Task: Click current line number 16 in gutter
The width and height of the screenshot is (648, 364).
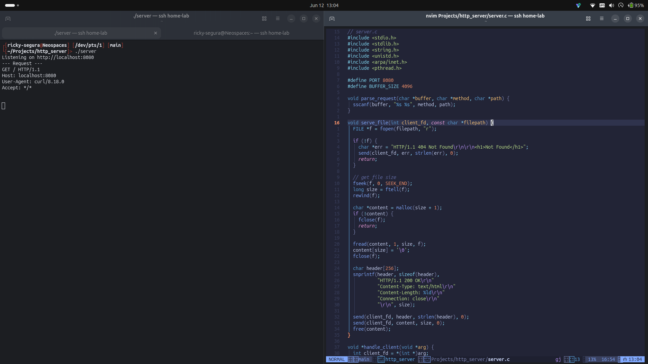Action: coord(337,123)
